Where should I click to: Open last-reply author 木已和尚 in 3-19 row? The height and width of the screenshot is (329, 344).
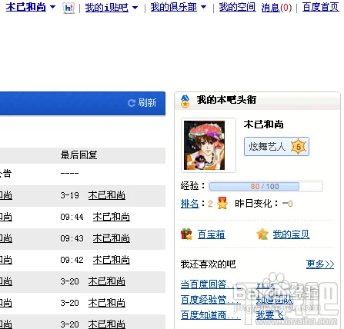[x=107, y=195]
